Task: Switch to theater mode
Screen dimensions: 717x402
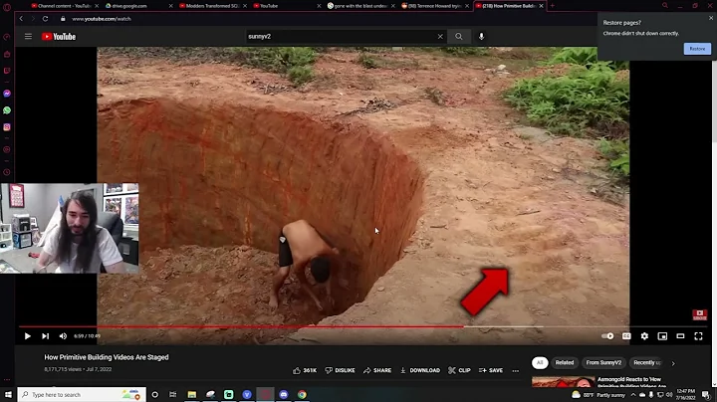Action: click(680, 336)
